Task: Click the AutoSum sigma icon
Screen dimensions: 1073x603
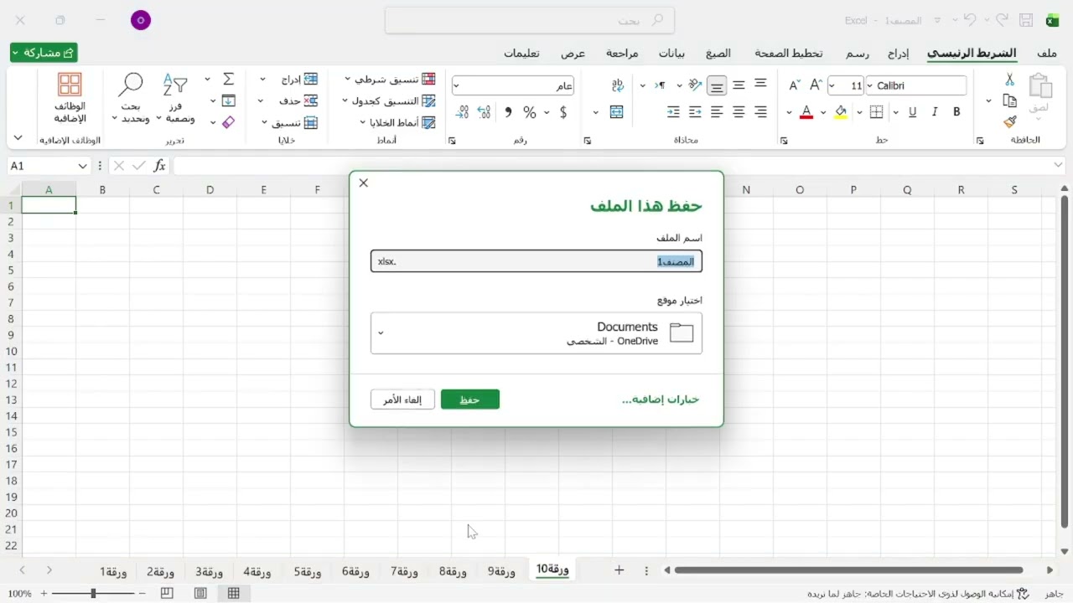Action: click(228, 79)
